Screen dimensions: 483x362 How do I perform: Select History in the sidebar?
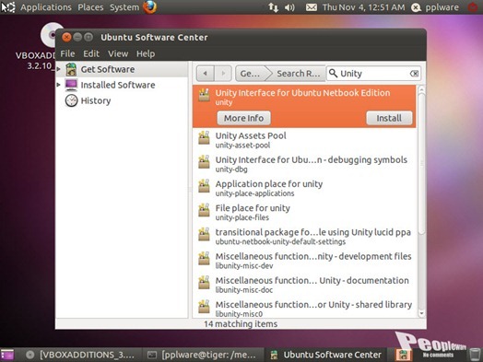point(122,100)
